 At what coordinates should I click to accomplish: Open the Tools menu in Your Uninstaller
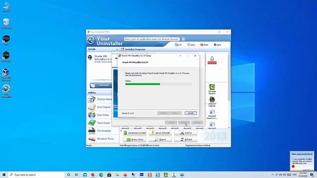(204, 45)
